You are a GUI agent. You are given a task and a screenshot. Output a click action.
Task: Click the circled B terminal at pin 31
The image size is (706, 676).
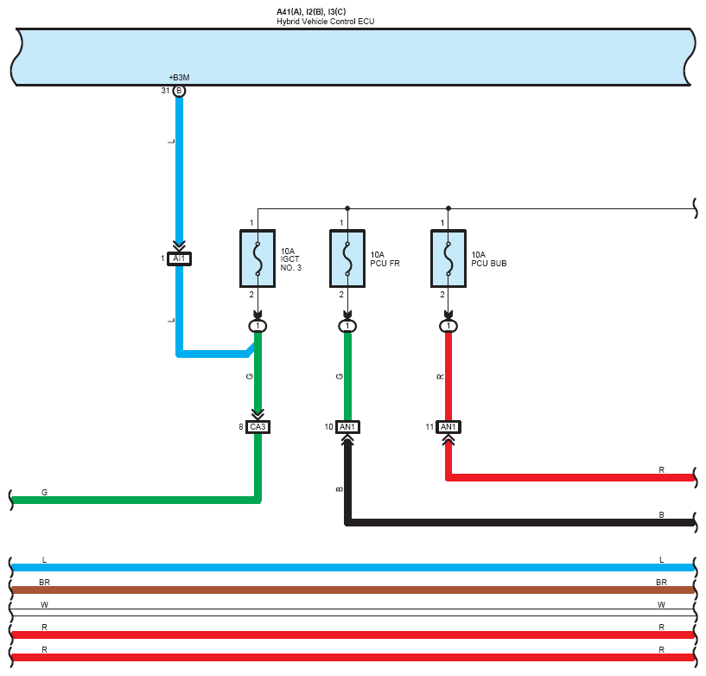(x=179, y=91)
